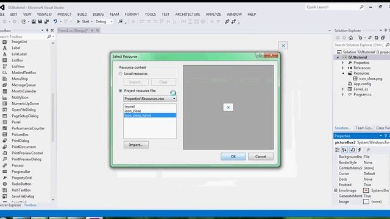Open the PROJECT menu
This screenshot has height=219, width=390.
(x=64, y=15)
